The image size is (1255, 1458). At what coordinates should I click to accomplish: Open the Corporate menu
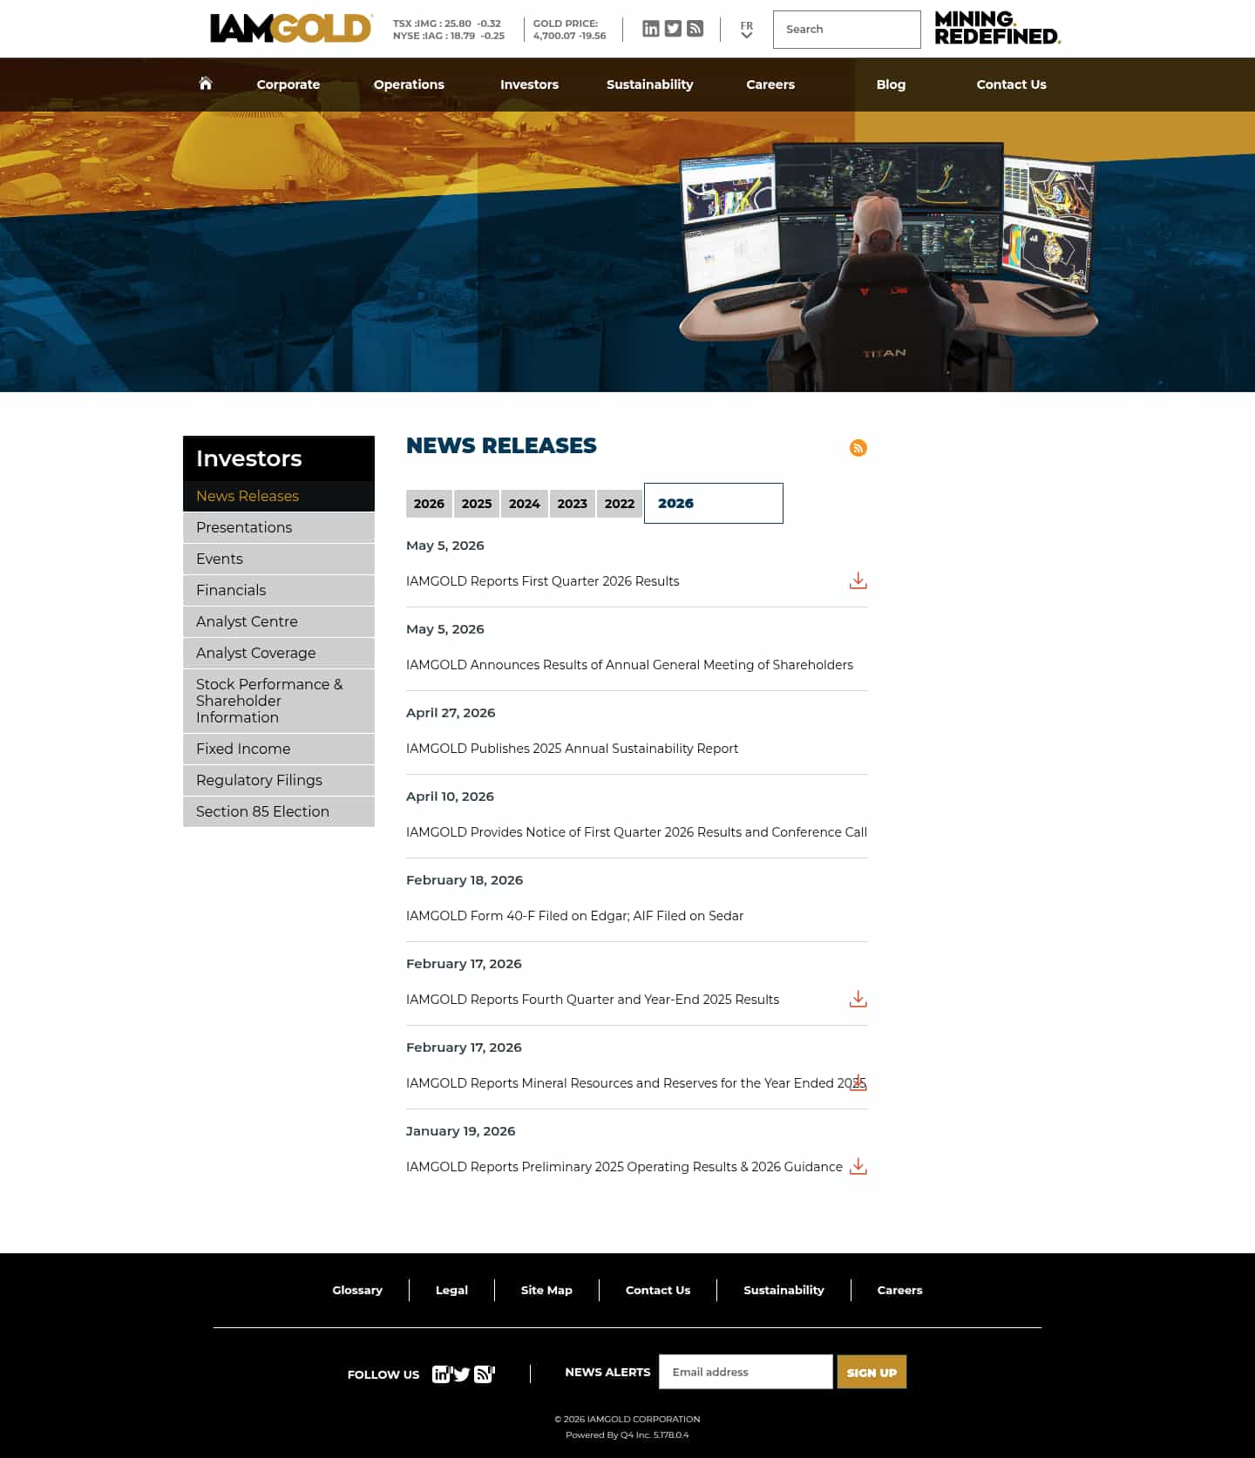click(288, 85)
